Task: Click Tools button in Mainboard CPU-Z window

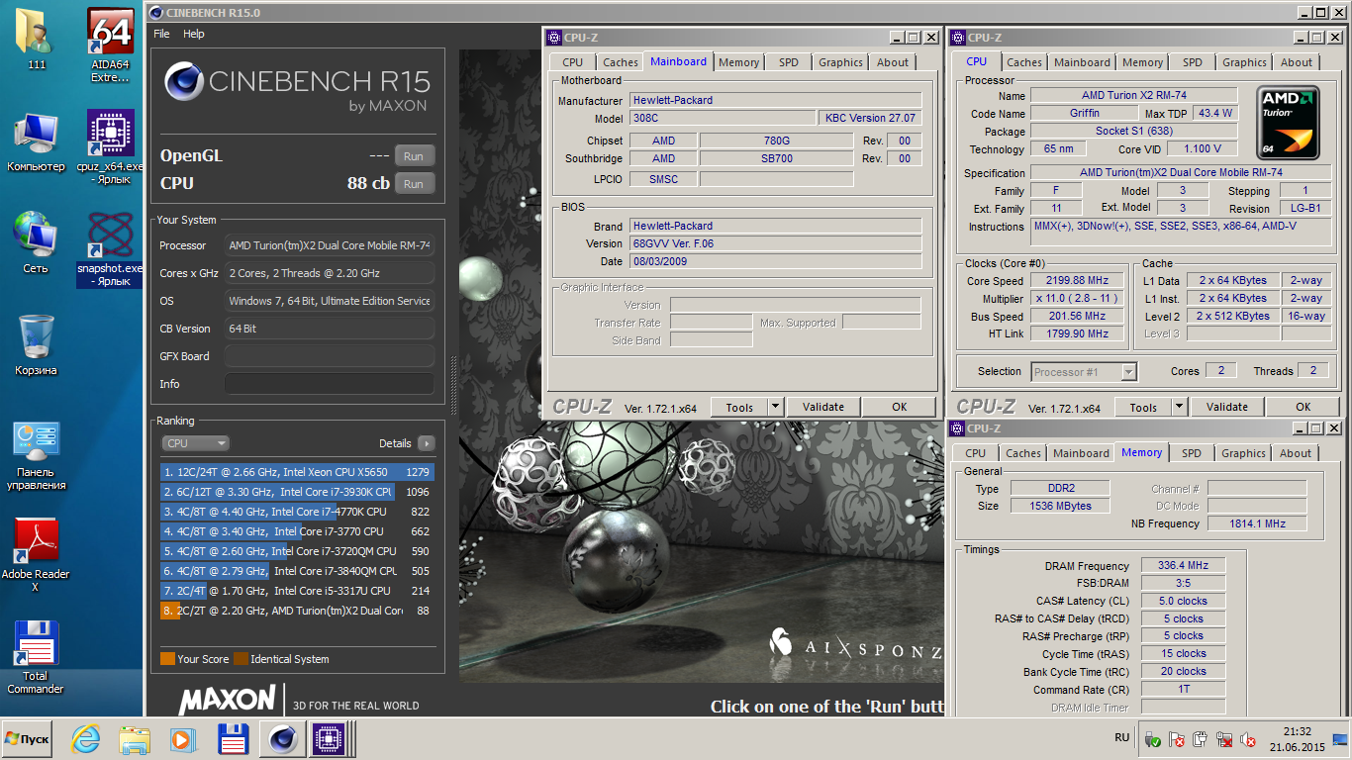Action: 739,407
